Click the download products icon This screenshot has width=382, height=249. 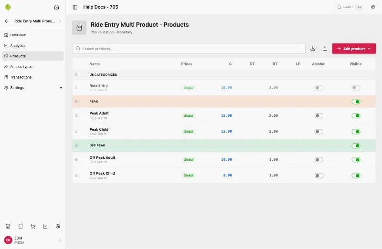(313, 49)
